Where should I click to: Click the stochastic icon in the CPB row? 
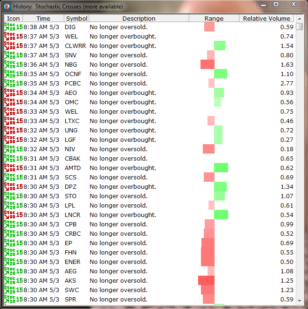point(13,224)
